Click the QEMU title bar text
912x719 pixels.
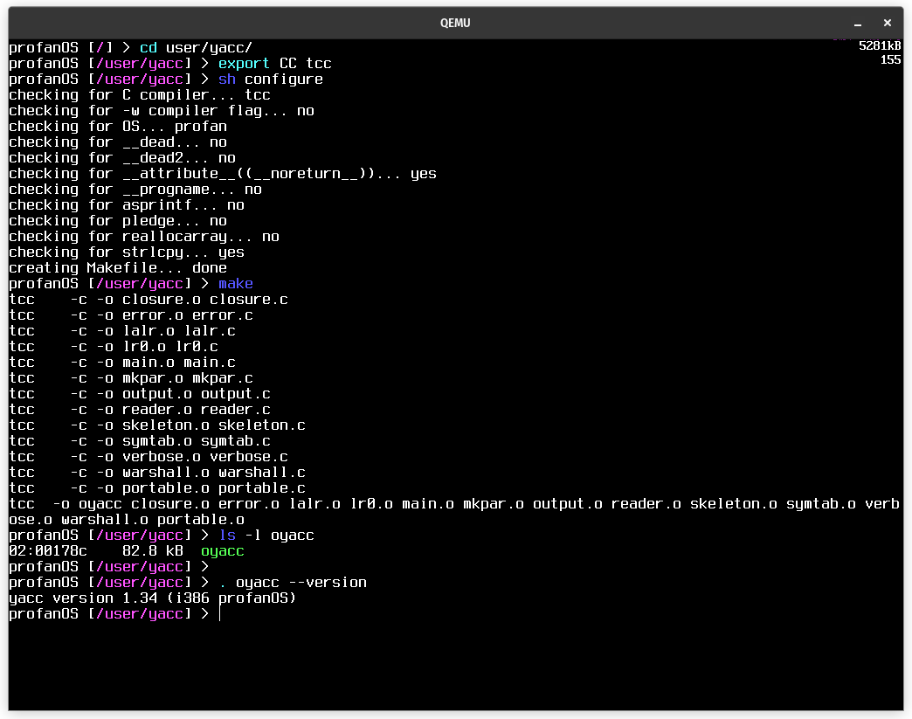pyautogui.click(x=455, y=23)
